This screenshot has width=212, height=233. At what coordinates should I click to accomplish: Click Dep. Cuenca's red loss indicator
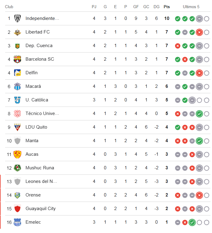coord(178,46)
